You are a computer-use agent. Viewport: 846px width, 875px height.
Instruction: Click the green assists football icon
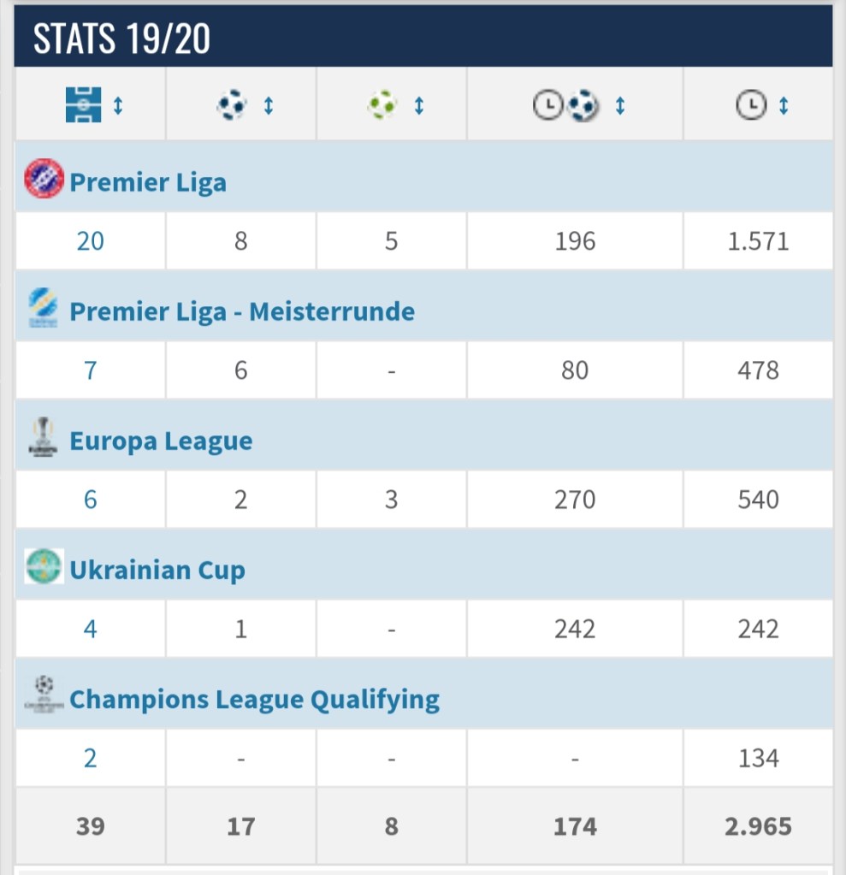coord(382,105)
